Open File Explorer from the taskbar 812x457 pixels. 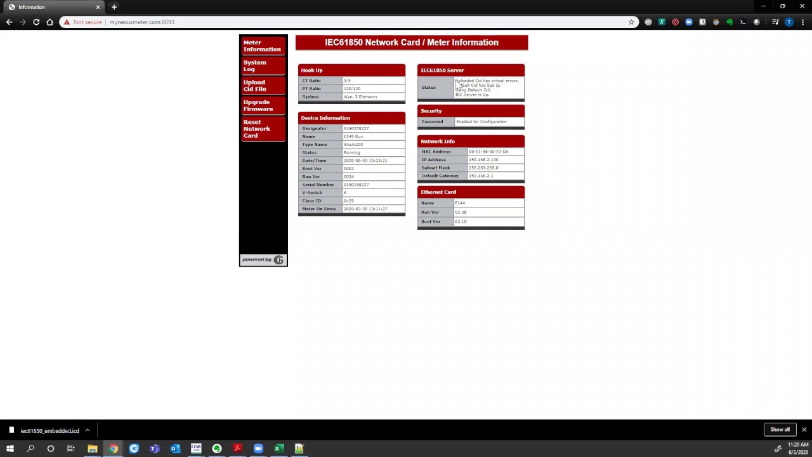(x=93, y=449)
